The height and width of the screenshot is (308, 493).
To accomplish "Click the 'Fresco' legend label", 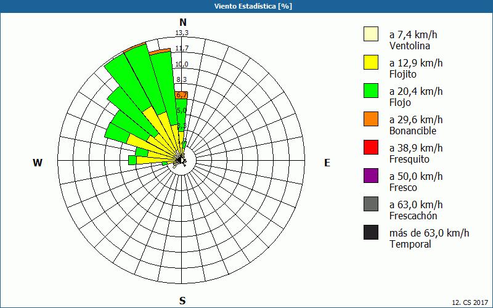I will [403, 188].
